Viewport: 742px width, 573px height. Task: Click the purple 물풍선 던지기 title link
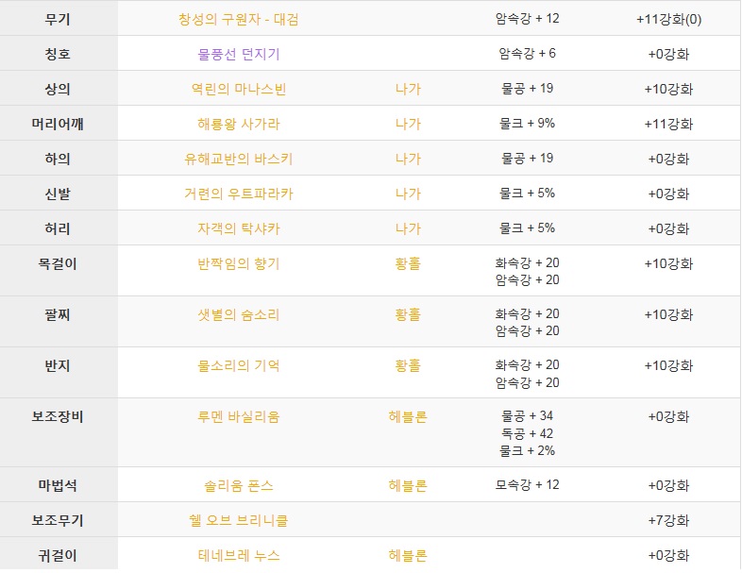coord(238,55)
